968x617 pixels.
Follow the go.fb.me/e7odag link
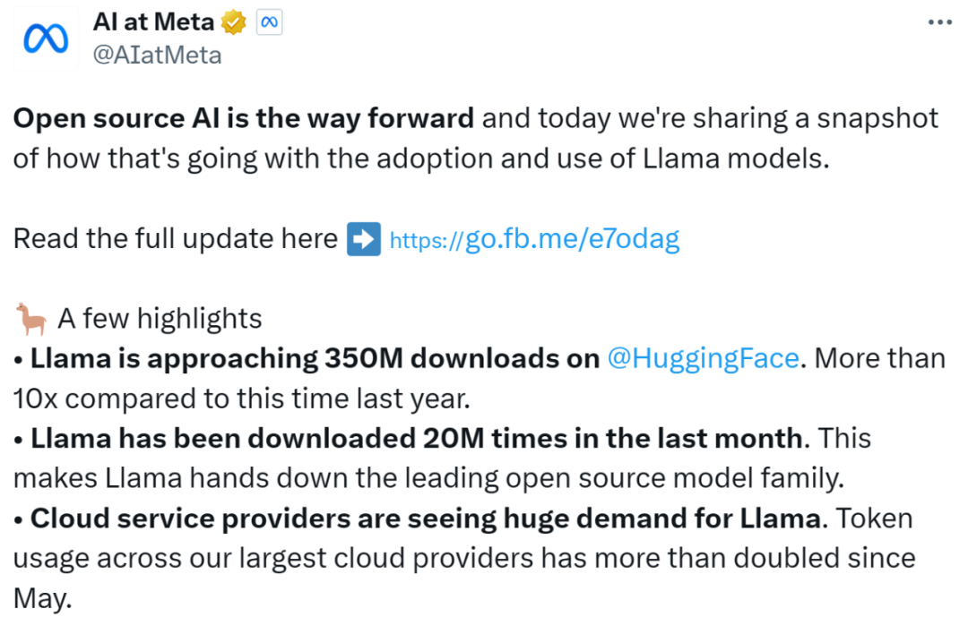(x=534, y=239)
